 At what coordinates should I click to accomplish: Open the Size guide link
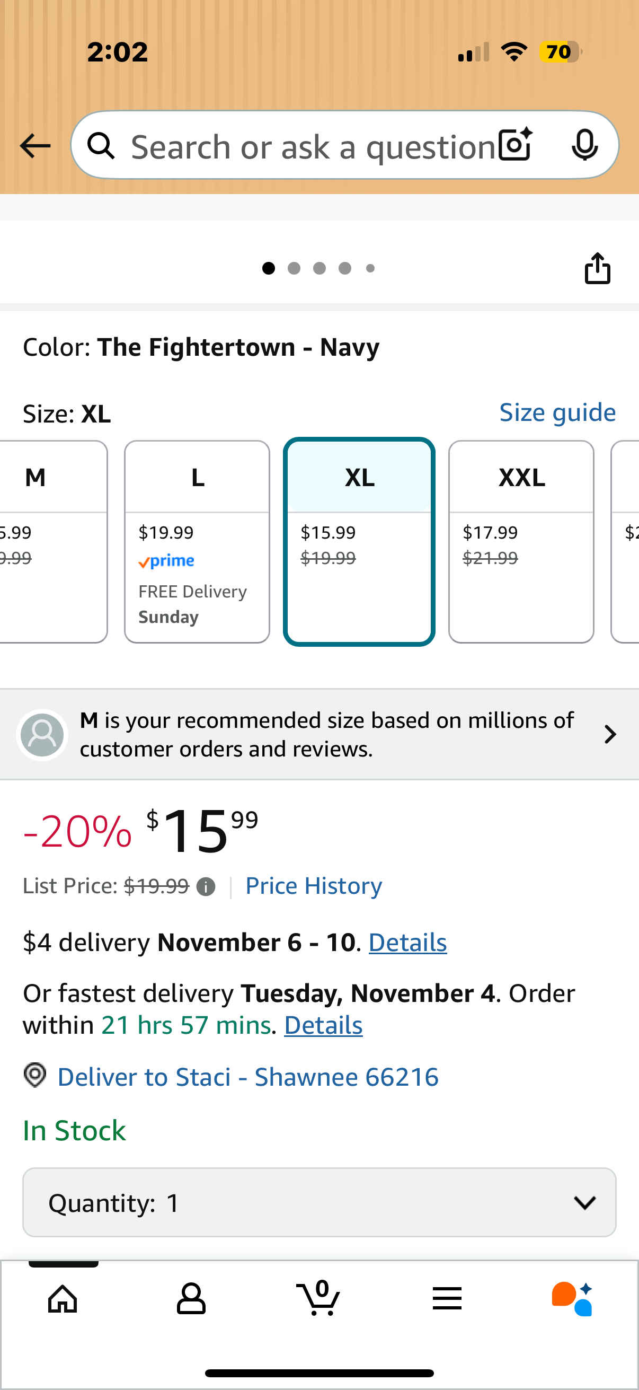[557, 413]
